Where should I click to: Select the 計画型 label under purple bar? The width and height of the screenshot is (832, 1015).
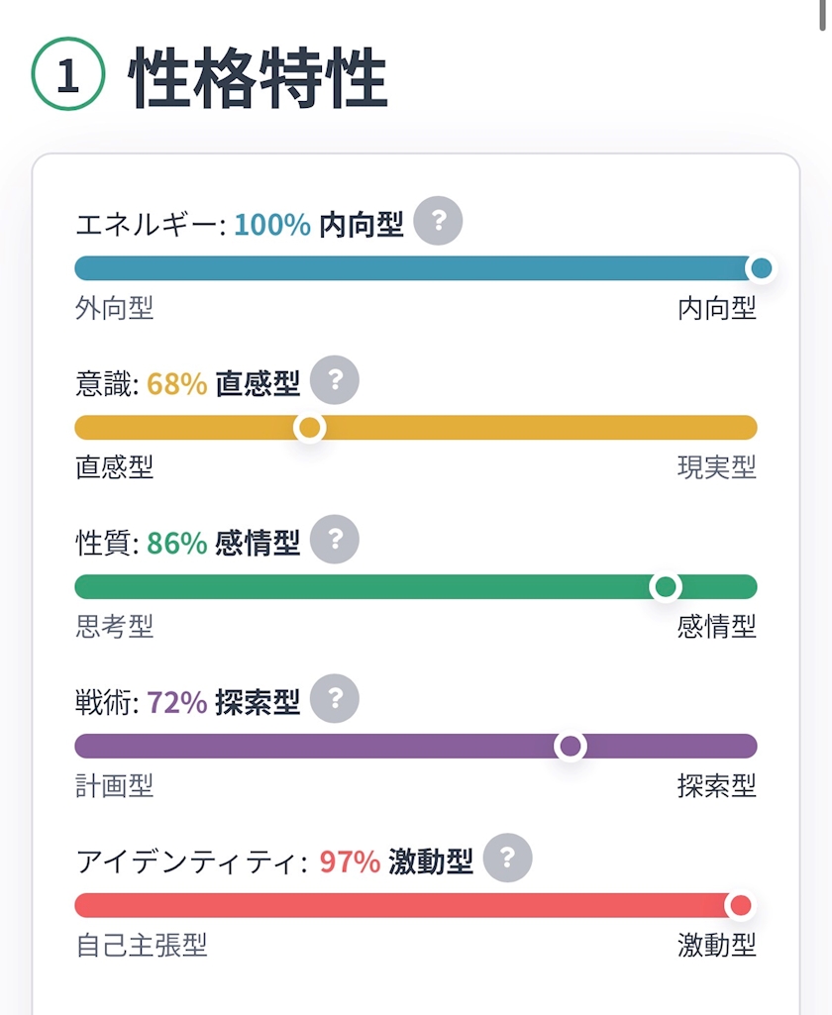point(115,786)
